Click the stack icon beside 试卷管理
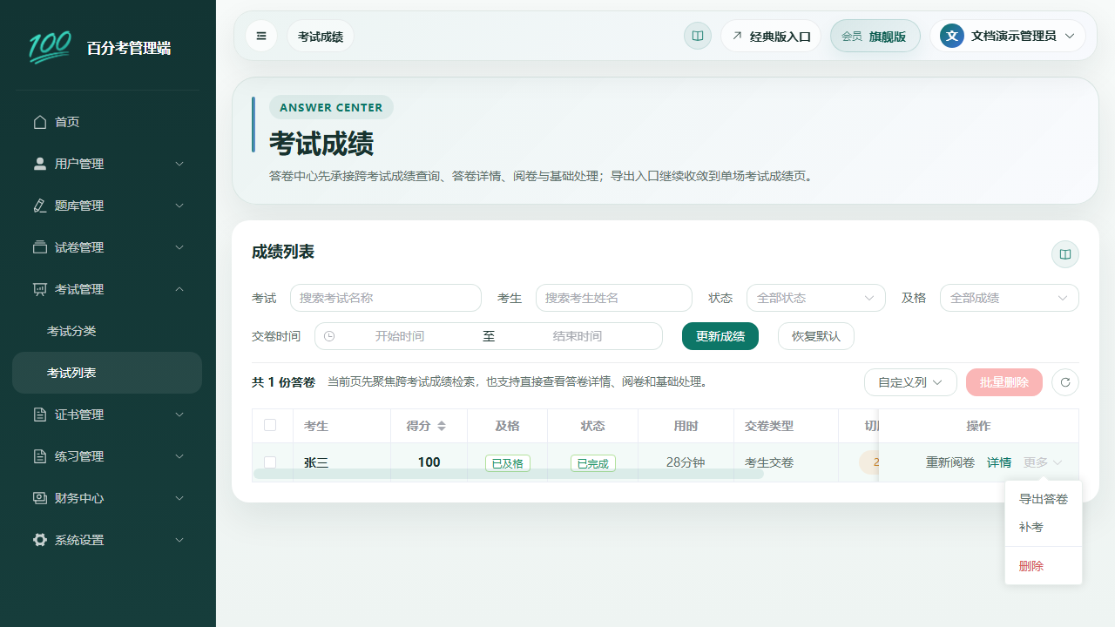This screenshot has width=1115, height=627. 40,247
